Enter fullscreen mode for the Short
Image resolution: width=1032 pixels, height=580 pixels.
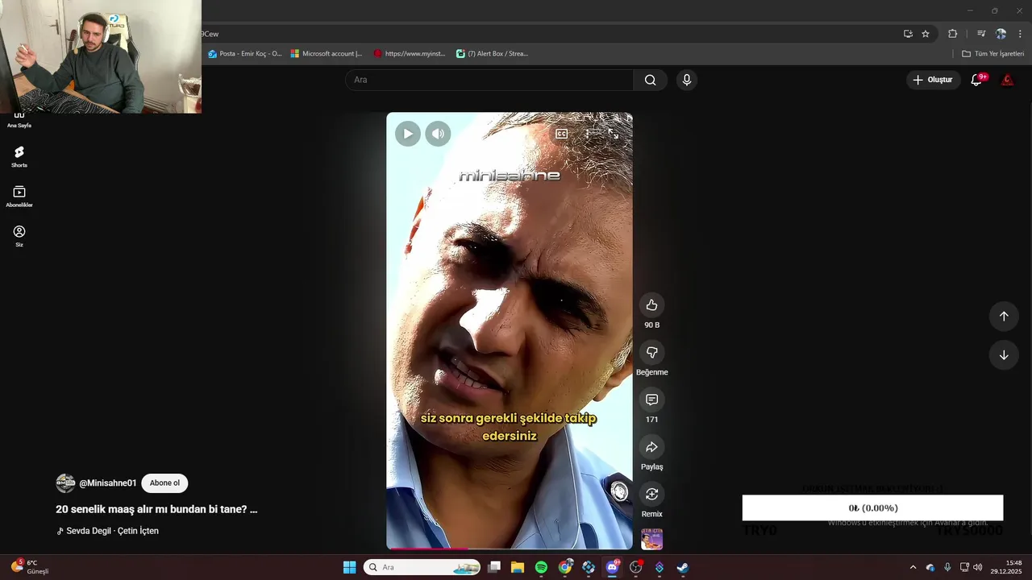[x=614, y=134]
